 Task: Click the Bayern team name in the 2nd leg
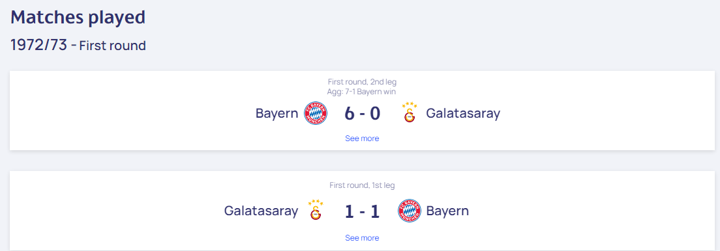click(277, 113)
